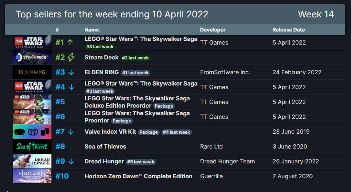Click the down arrow next to #9

tap(71, 161)
